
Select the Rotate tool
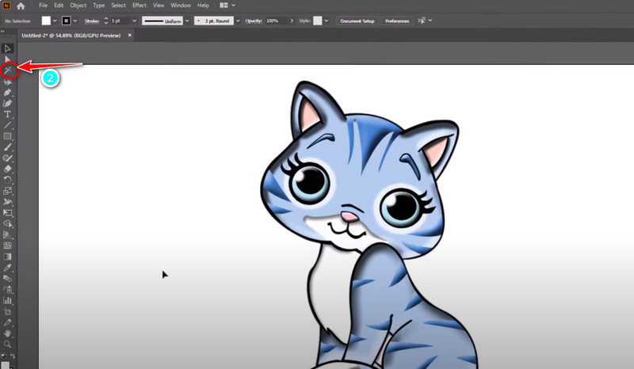7,180
